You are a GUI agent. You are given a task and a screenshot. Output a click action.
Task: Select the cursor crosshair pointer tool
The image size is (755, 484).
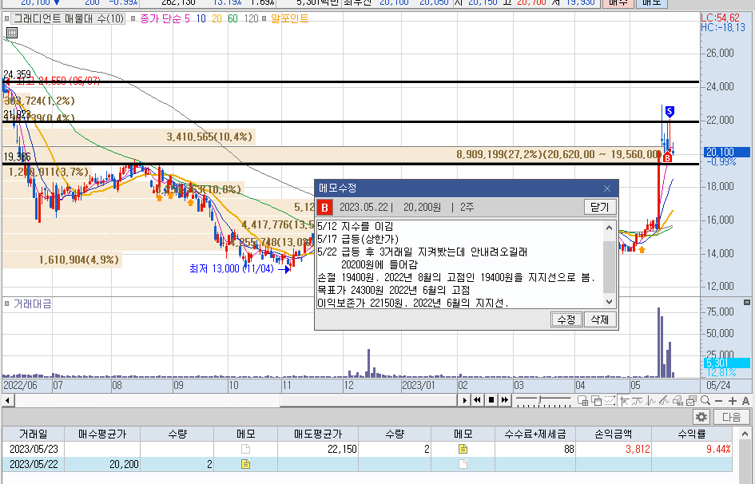pos(624,400)
